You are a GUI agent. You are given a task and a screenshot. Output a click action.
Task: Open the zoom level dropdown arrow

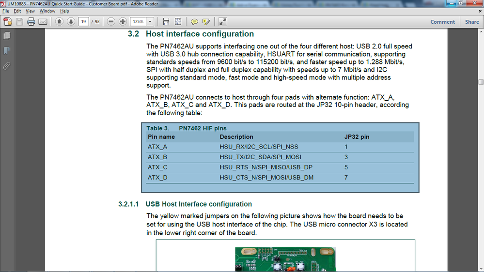point(150,22)
